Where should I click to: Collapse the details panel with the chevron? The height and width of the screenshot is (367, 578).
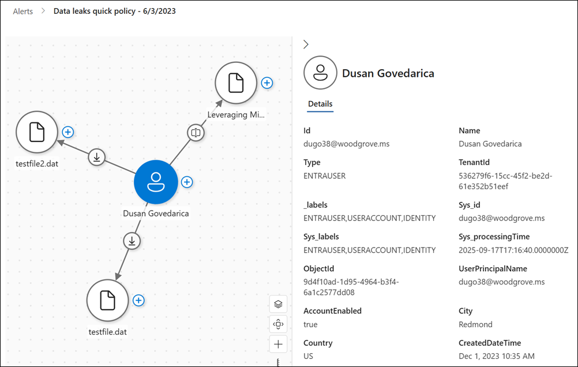click(306, 44)
